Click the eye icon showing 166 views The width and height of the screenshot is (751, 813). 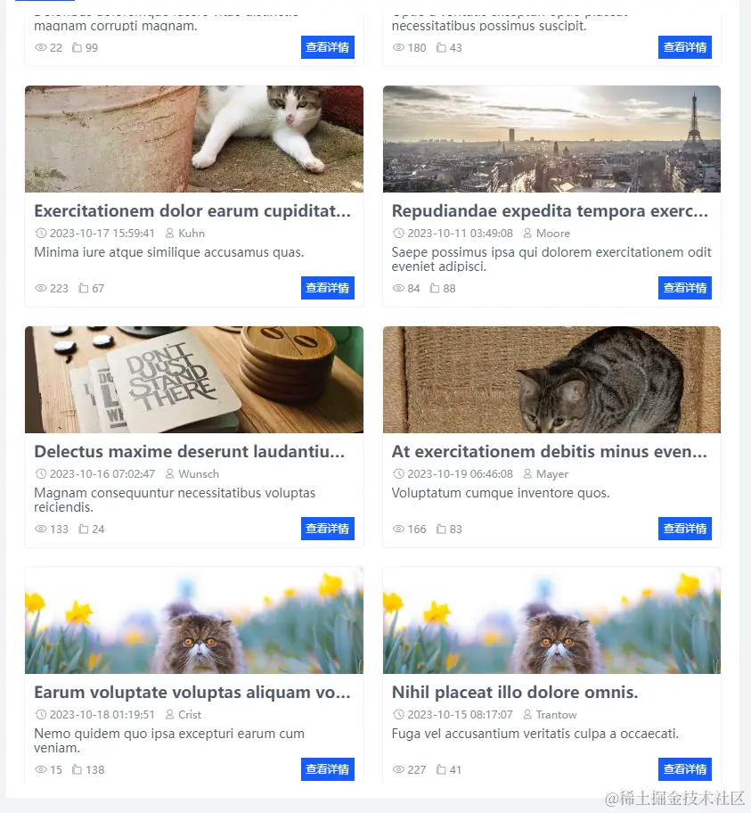[x=398, y=529]
